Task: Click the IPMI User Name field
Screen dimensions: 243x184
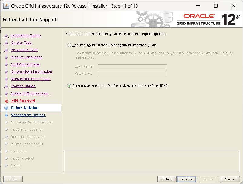Action: click(132, 67)
